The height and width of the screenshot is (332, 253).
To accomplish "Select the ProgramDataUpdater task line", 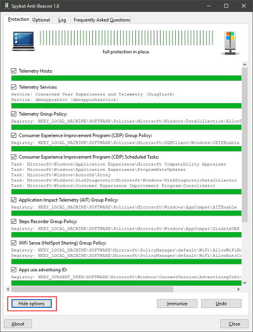I will 98,169.
